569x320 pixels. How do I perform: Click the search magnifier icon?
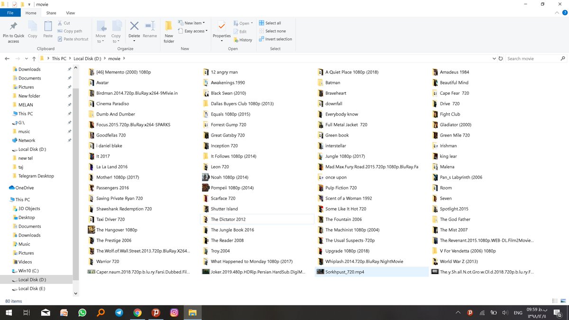[563, 59]
